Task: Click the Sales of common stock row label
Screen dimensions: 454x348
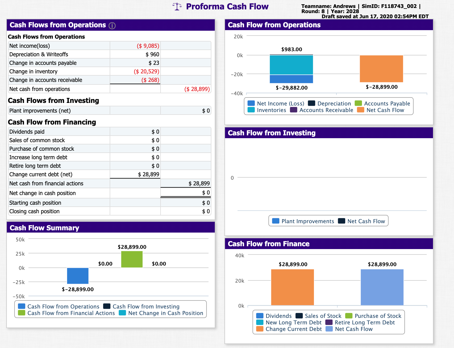Action: tap(37, 140)
